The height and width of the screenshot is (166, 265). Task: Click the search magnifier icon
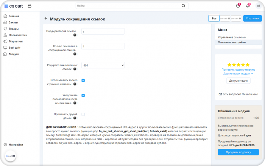tap(183, 6)
